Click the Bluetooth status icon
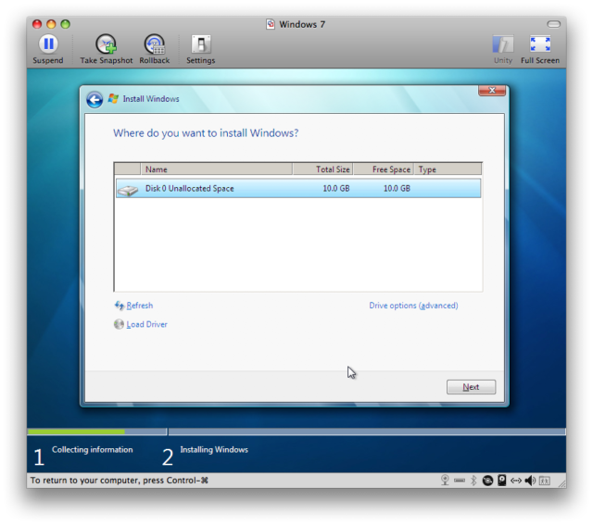Image resolution: width=593 pixels, height=525 pixels. 473,480
